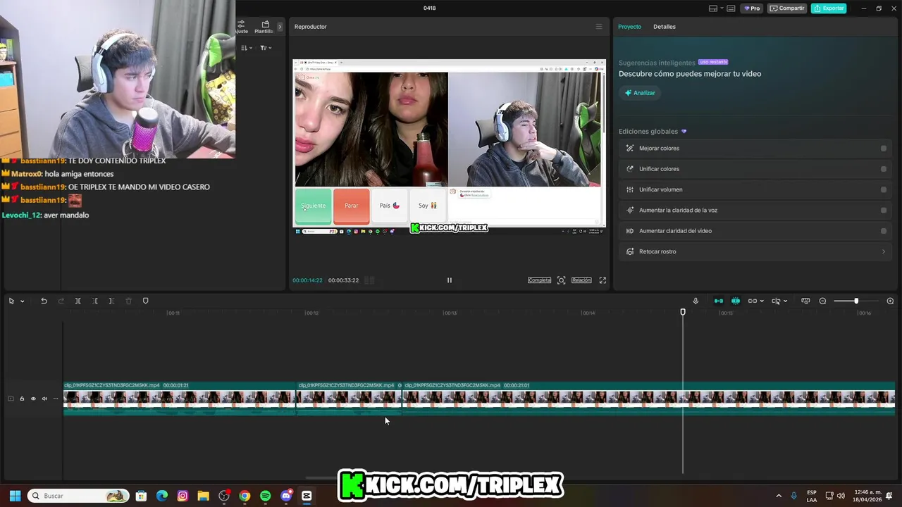Open the selection tool mode dropdown arrow
Viewport: 902px width, 507px height.
pos(23,301)
